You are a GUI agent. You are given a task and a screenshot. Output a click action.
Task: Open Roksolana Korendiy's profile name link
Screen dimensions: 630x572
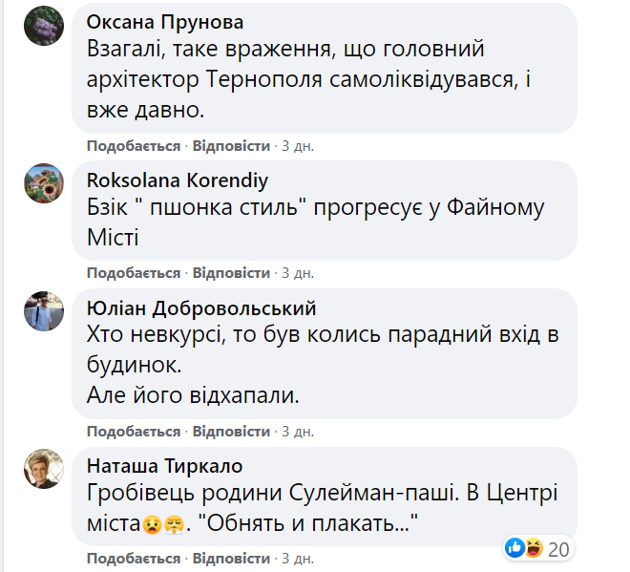click(x=177, y=180)
